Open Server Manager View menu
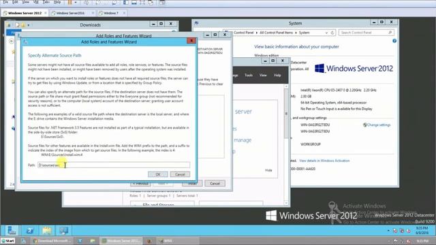The width and height of the screenshot is (436, 245). [x=263, y=76]
